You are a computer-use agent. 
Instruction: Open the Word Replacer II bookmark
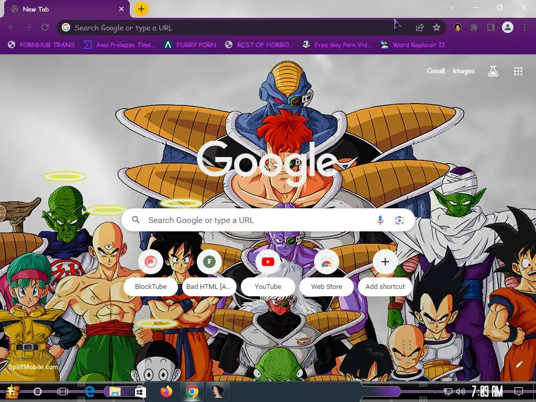[413, 45]
